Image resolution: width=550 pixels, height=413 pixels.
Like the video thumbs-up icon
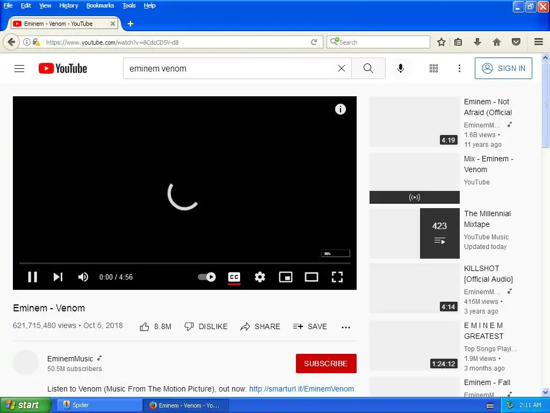point(144,326)
